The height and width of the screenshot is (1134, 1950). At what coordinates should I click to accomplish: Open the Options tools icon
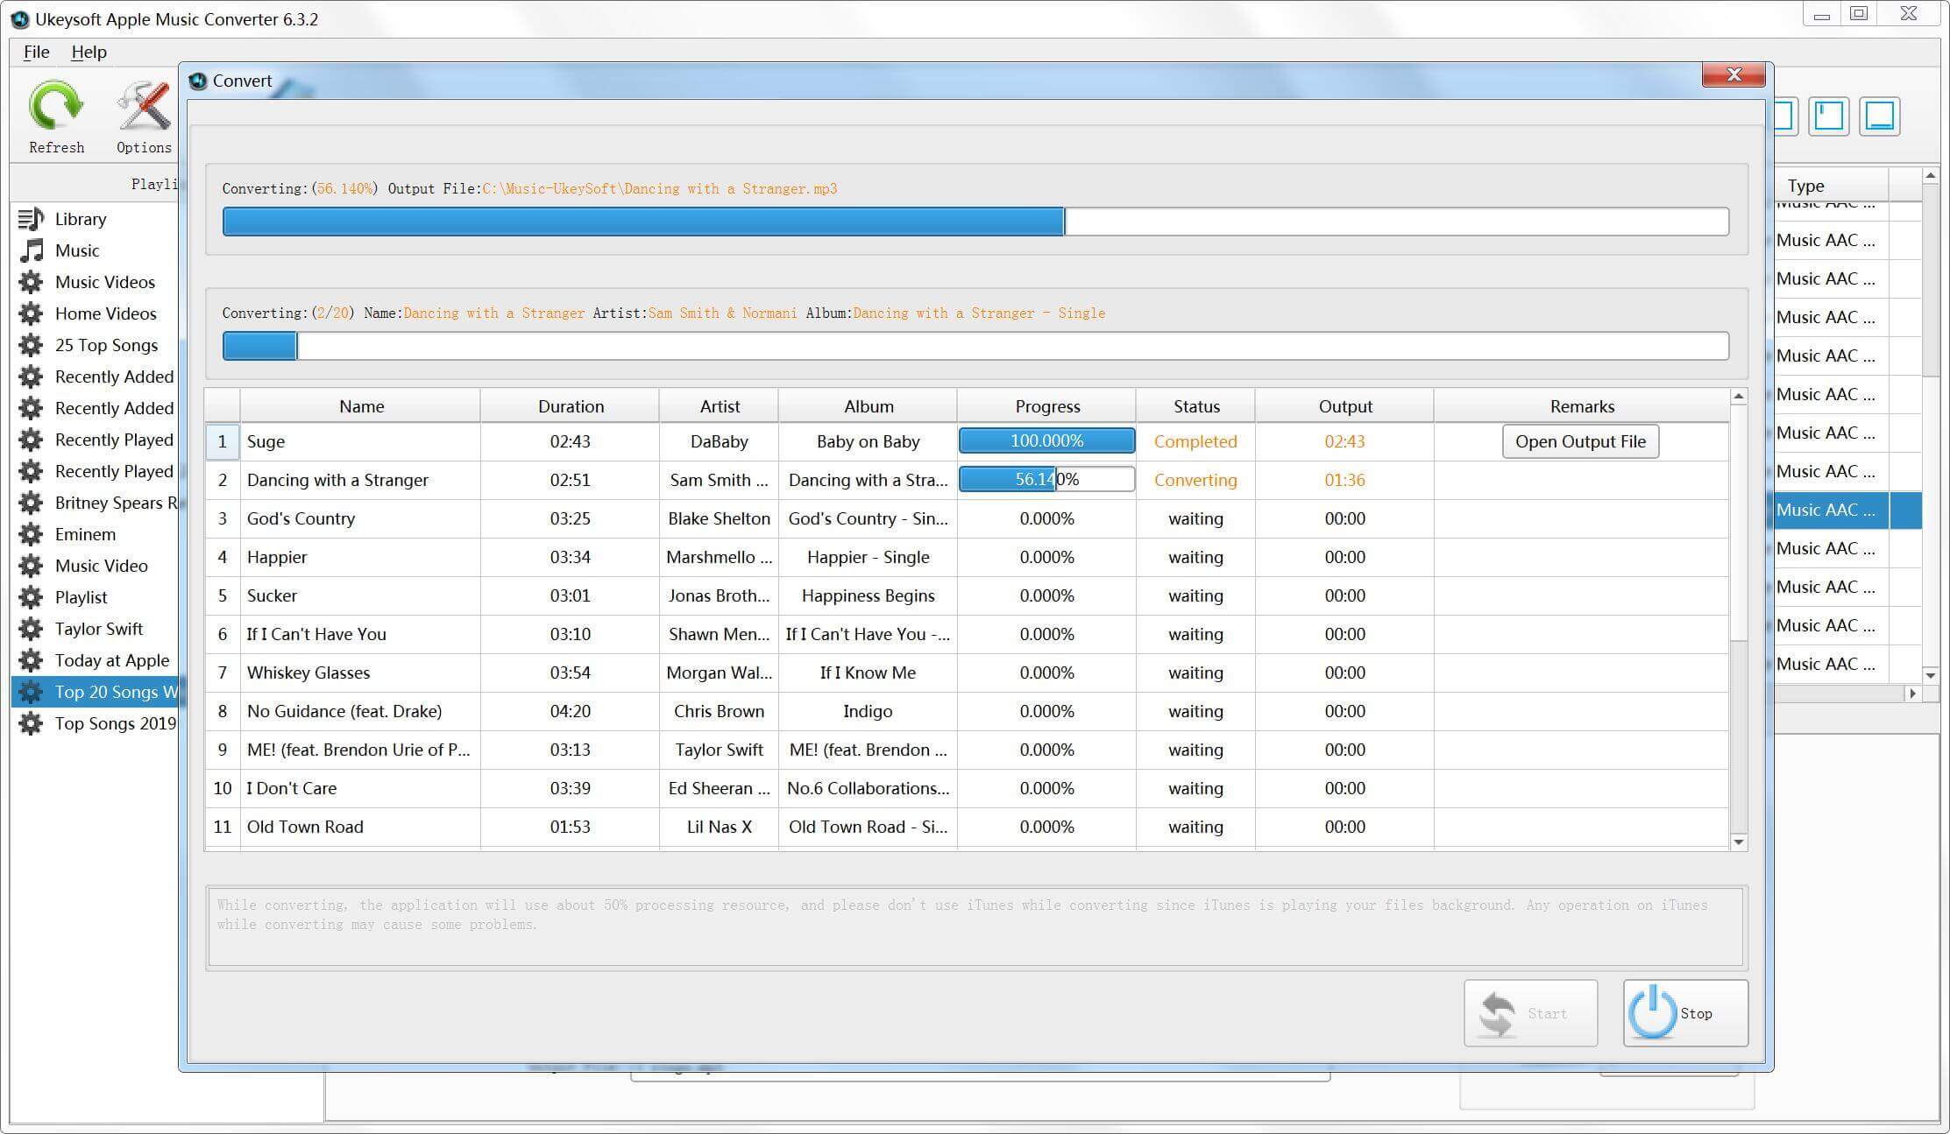[x=144, y=107]
